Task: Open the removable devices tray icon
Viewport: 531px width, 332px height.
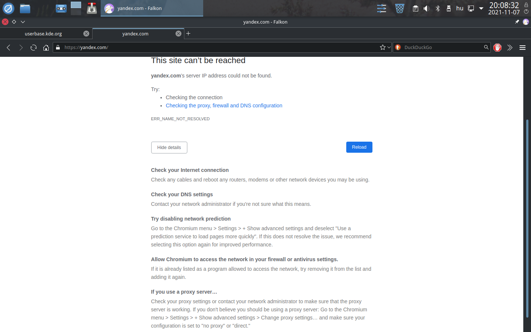Action: click(x=449, y=8)
